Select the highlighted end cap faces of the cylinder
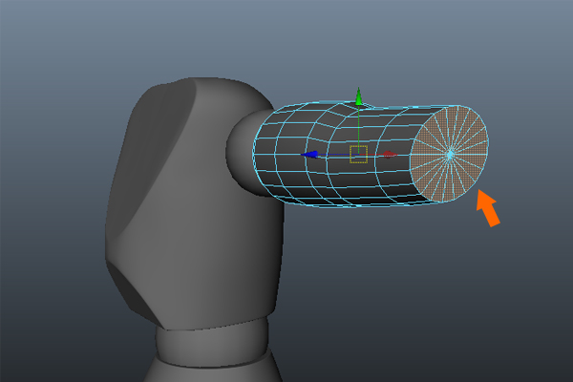Screen dimensions: 573x382 [450, 154]
